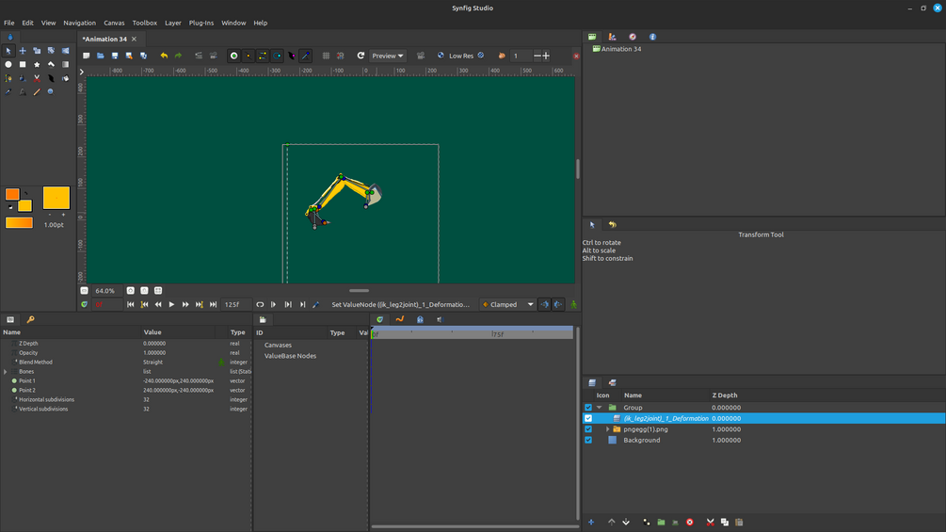The width and height of the screenshot is (946, 532).
Task: Select the Fill bucket tool
Action: [x=66, y=78]
